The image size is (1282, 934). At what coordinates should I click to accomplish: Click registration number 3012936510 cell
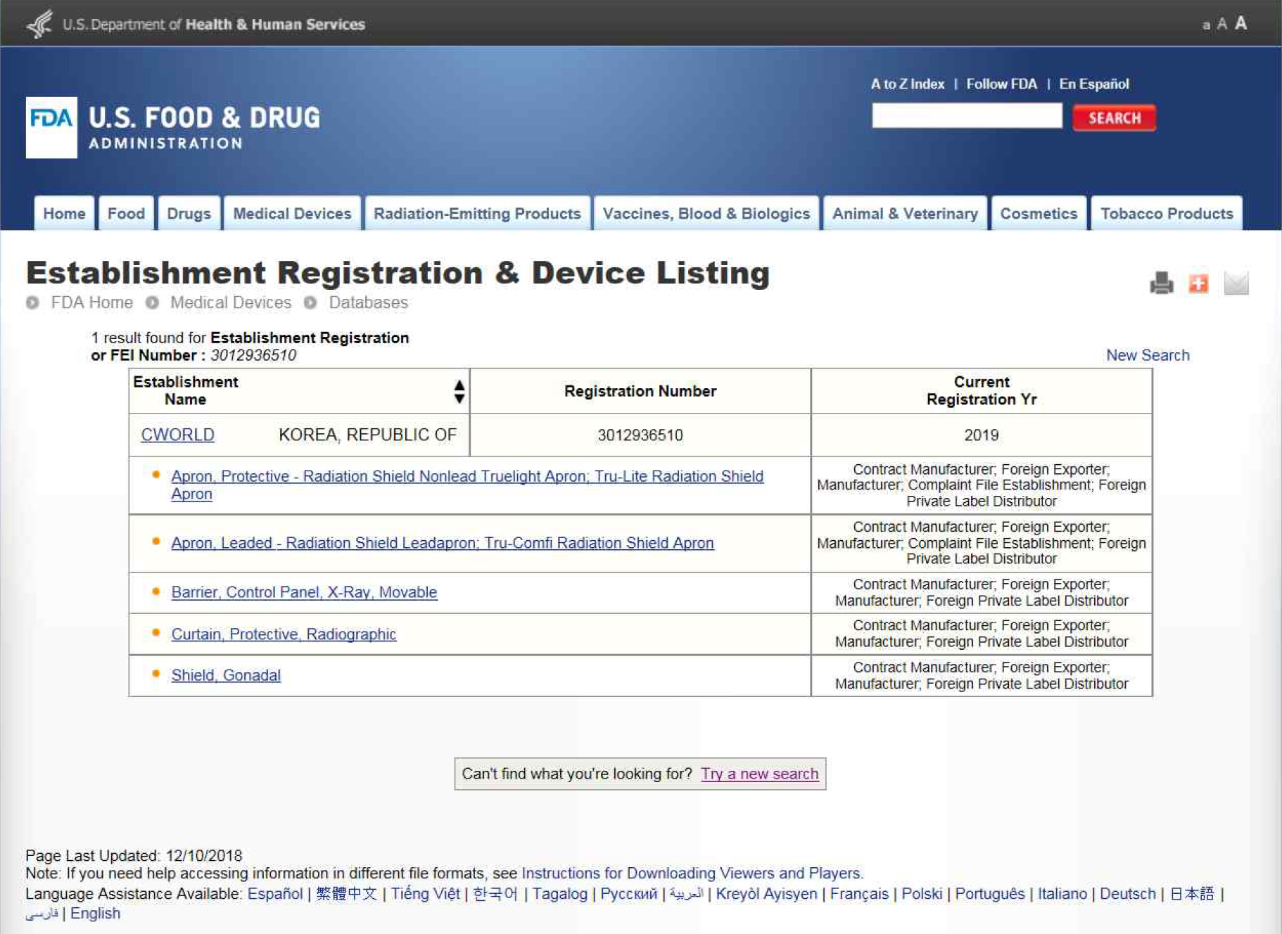640,435
